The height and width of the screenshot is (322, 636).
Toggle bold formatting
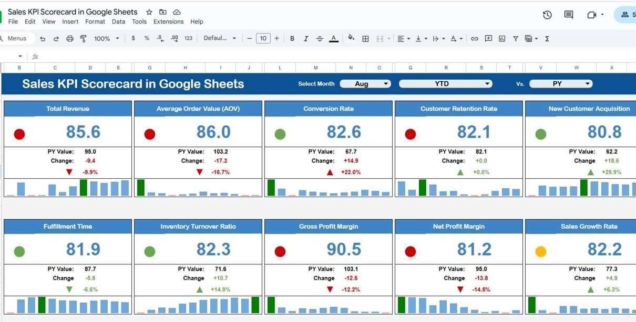[x=292, y=38]
